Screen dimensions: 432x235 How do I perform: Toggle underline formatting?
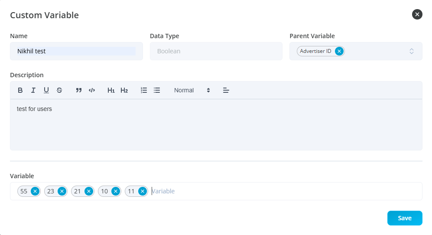[46, 90]
